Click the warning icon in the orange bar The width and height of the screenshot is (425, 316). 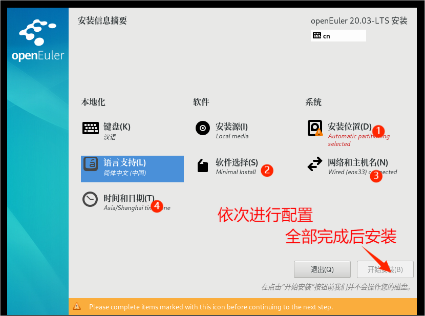pos(77,306)
